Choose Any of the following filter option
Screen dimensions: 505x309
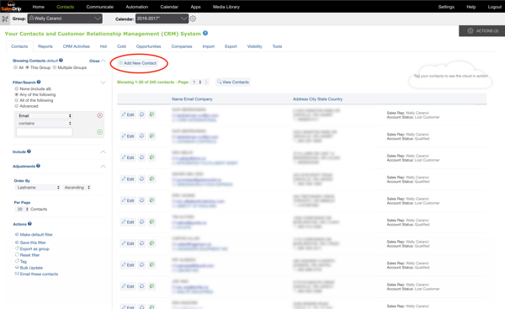[17, 94]
